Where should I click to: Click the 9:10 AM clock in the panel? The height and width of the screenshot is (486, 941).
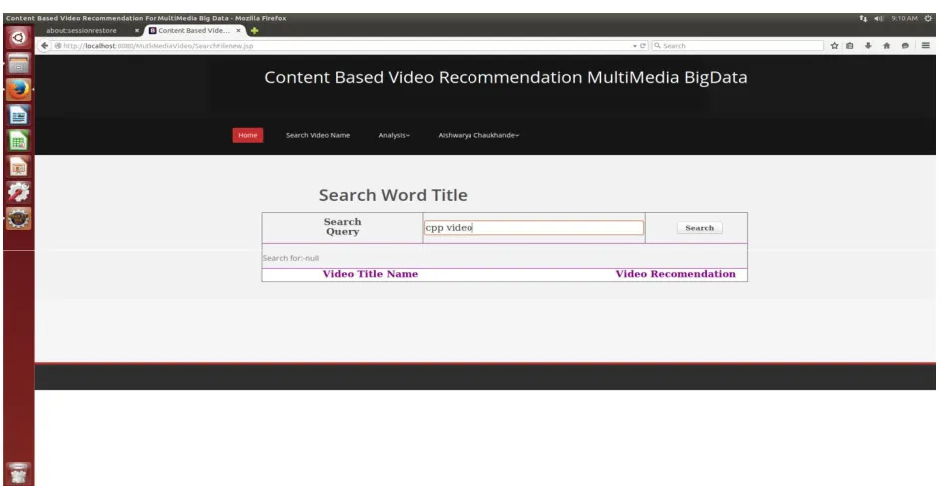pyautogui.click(x=904, y=19)
